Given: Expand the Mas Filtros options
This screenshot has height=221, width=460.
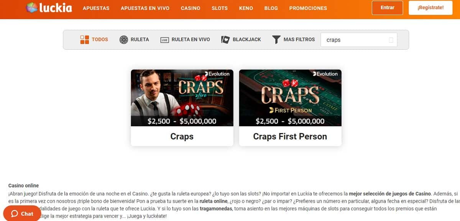Looking at the screenshot, I should (299, 39).
